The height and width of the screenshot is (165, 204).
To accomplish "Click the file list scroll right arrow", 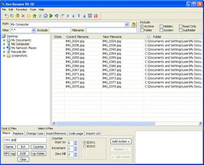I will tap(200, 123).
